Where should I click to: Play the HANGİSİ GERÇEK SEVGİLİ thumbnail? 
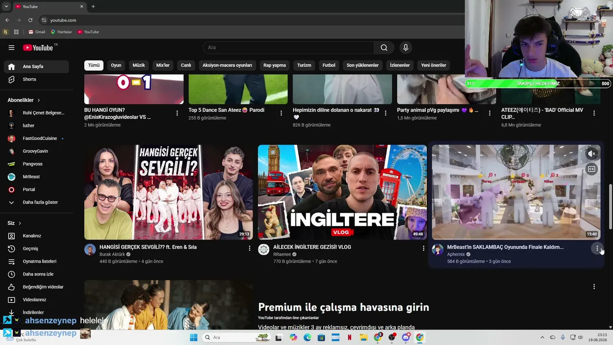pyautogui.click(x=169, y=192)
